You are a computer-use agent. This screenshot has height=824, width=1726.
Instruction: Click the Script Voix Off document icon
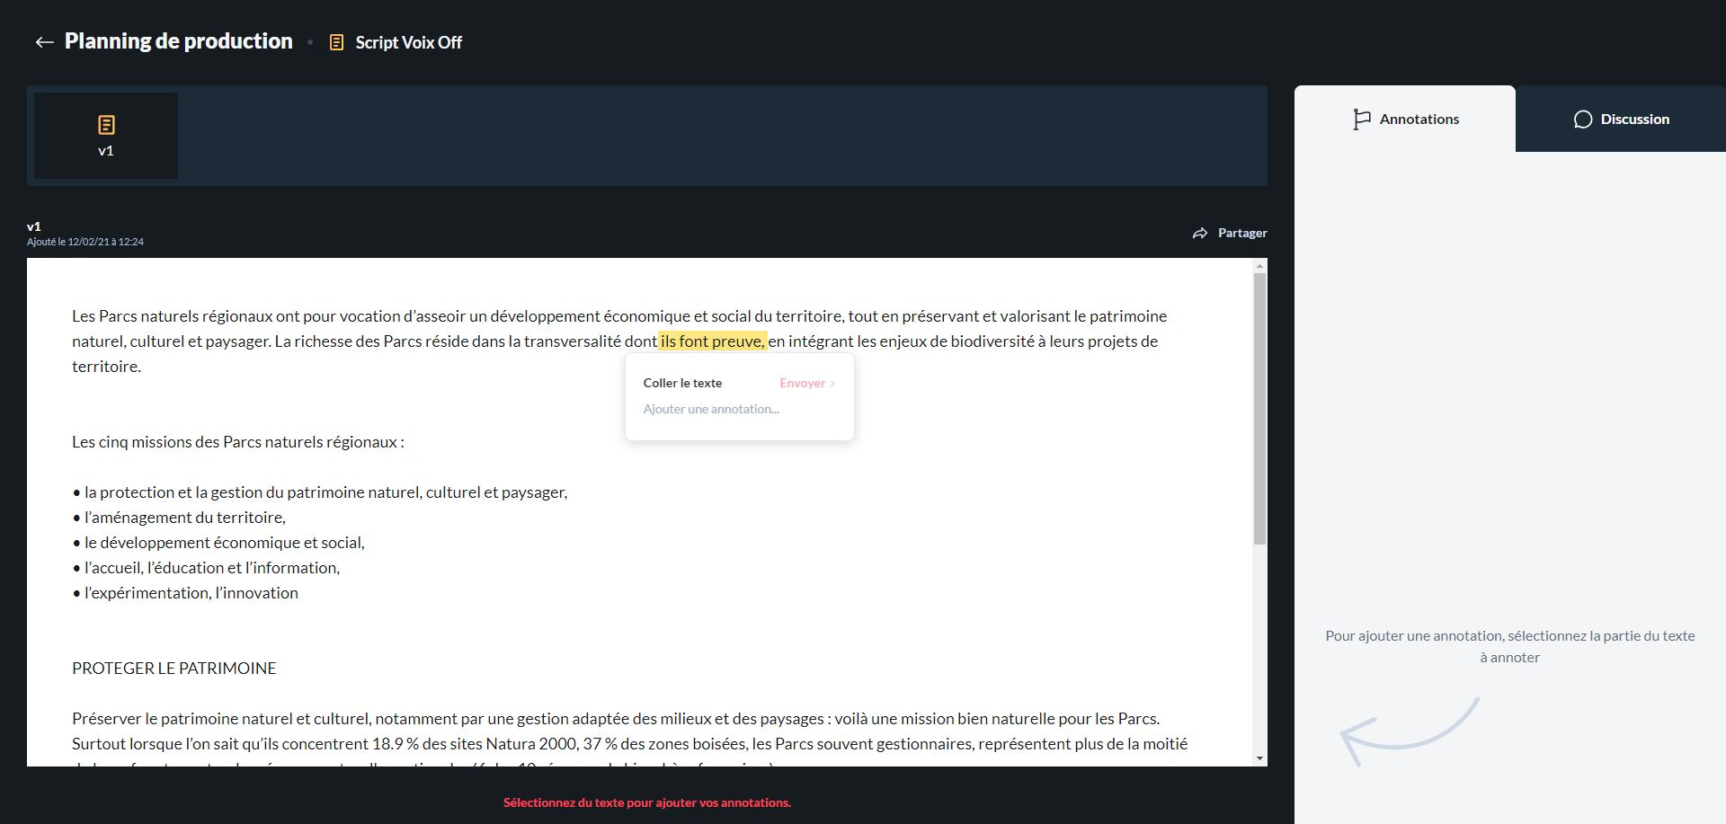(336, 42)
